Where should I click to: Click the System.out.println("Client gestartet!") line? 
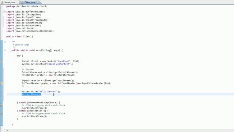pyautogui.click(x=47, y=64)
